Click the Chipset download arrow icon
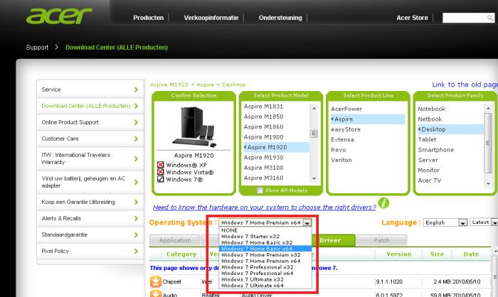 (156, 281)
